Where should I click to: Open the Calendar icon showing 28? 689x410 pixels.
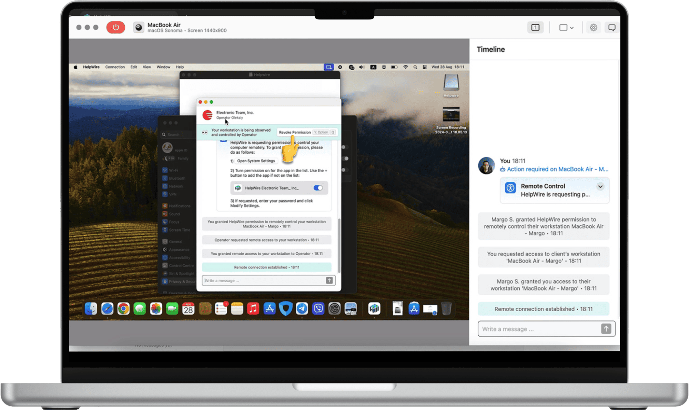188,309
